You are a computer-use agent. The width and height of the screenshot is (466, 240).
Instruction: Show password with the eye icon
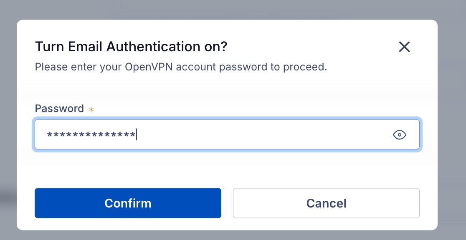(400, 135)
